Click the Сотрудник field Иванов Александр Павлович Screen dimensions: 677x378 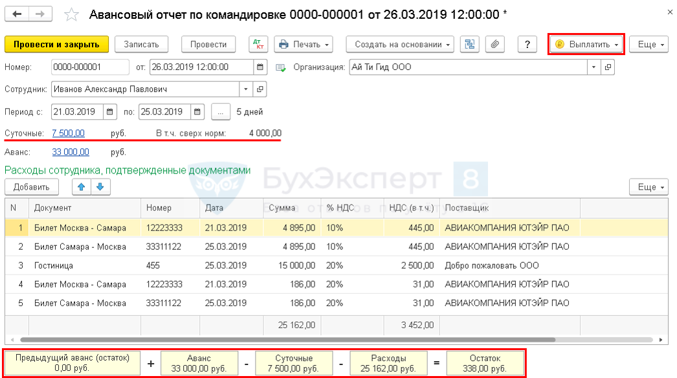pos(145,89)
